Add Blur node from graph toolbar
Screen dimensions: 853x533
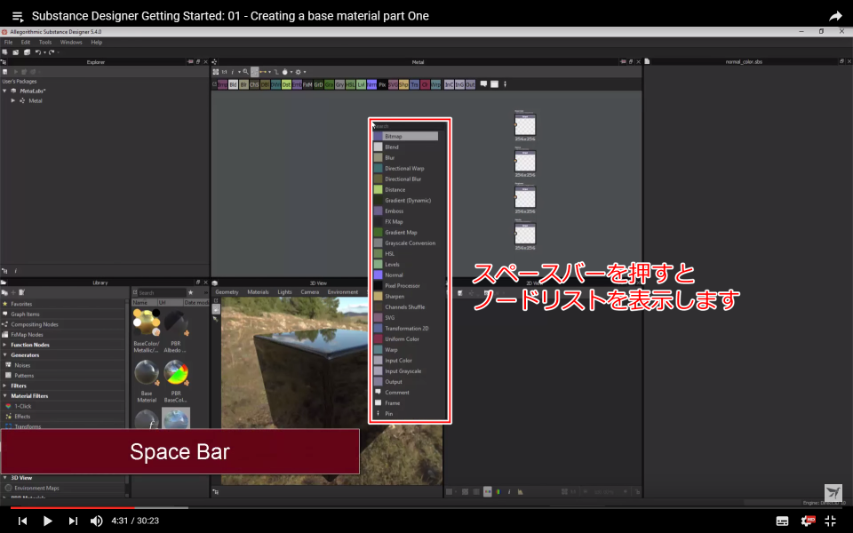(243, 85)
